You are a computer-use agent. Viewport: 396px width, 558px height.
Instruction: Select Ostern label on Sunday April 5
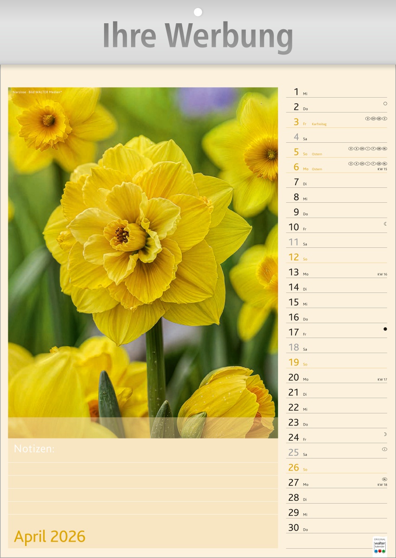point(317,154)
